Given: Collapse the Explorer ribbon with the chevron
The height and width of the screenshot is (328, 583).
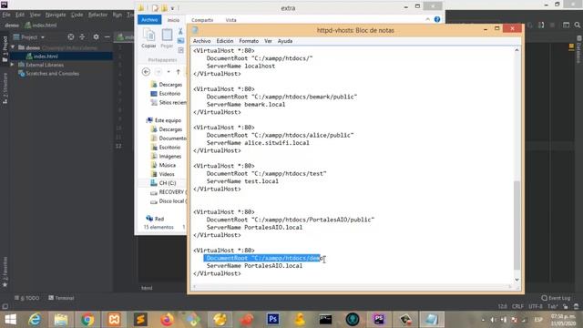Looking at the screenshot, I should [x=427, y=19].
